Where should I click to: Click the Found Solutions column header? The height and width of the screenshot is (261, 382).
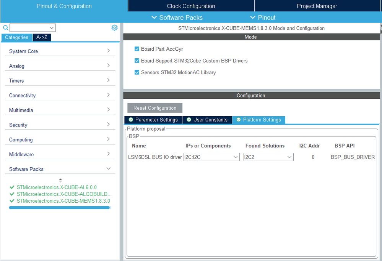click(265, 146)
